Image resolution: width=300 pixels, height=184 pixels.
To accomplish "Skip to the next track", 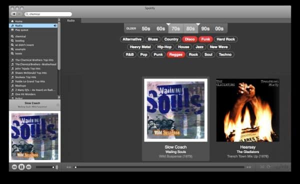I will [x=28, y=167].
